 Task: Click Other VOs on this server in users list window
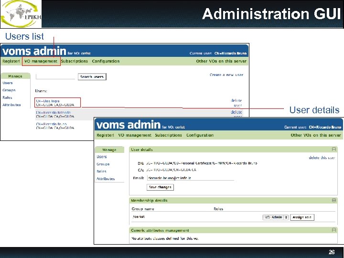[221, 61]
